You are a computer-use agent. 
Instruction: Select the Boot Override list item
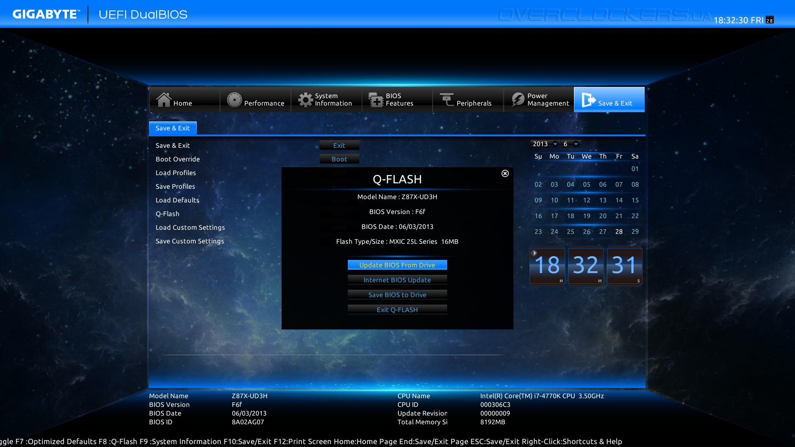(178, 159)
